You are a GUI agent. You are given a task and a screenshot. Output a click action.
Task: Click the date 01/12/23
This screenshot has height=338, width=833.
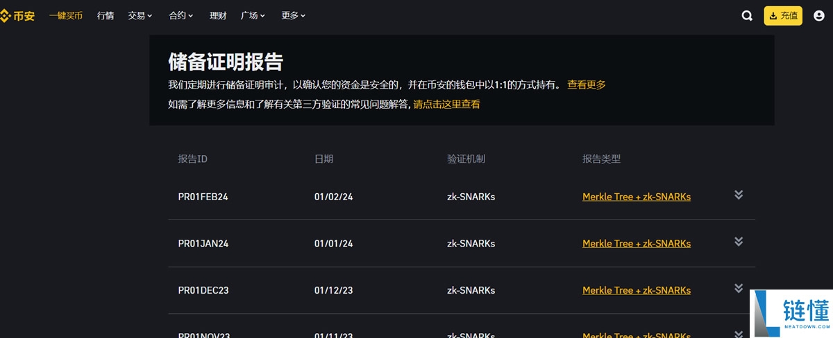coord(334,290)
